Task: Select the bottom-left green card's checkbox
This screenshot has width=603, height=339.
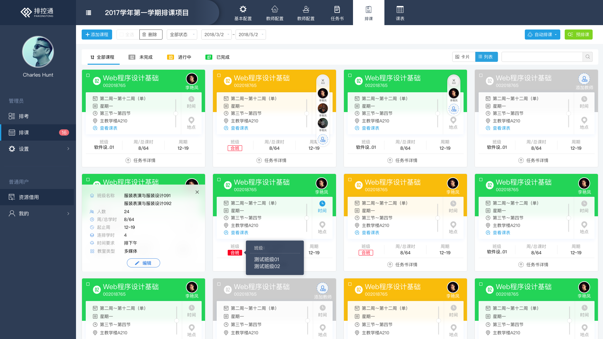Action: (88, 284)
